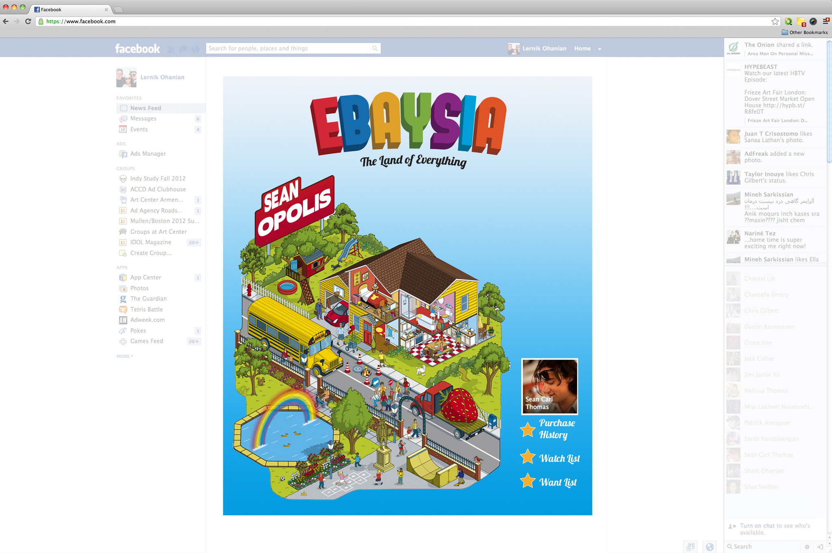This screenshot has width=832, height=553.
Task: Click the bottom bar window icon
Action: [x=691, y=547]
